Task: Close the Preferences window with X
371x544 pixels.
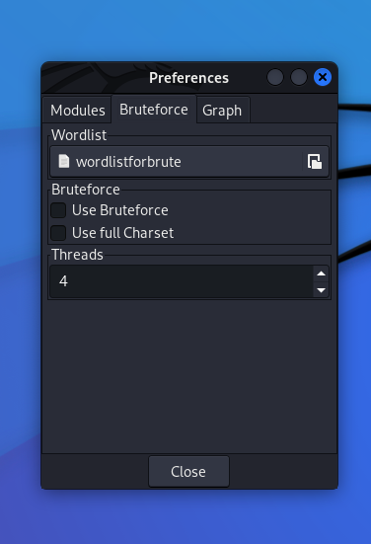Action: coord(323,77)
